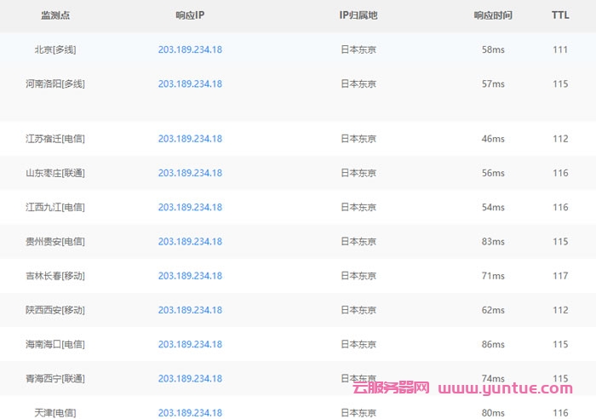Click the 83ms response time in the 贵州贵安 row
Image resolution: width=596 pixels, height=419 pixels.
(493, 242)
